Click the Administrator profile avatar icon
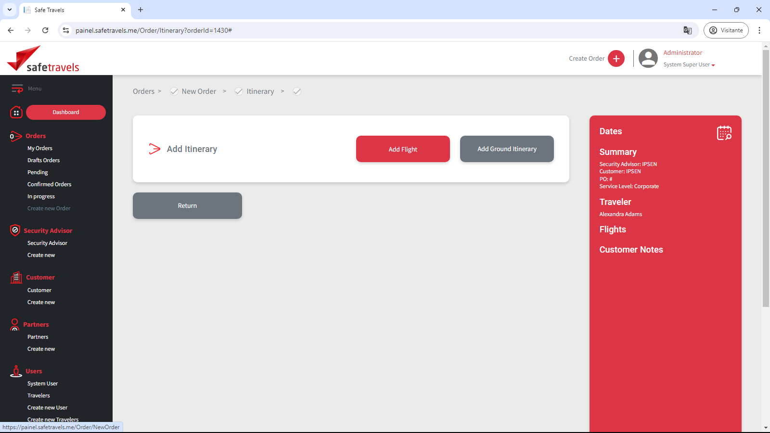This screenshot has width=770, height=433. pyautogui.click(x=648, y=59)
